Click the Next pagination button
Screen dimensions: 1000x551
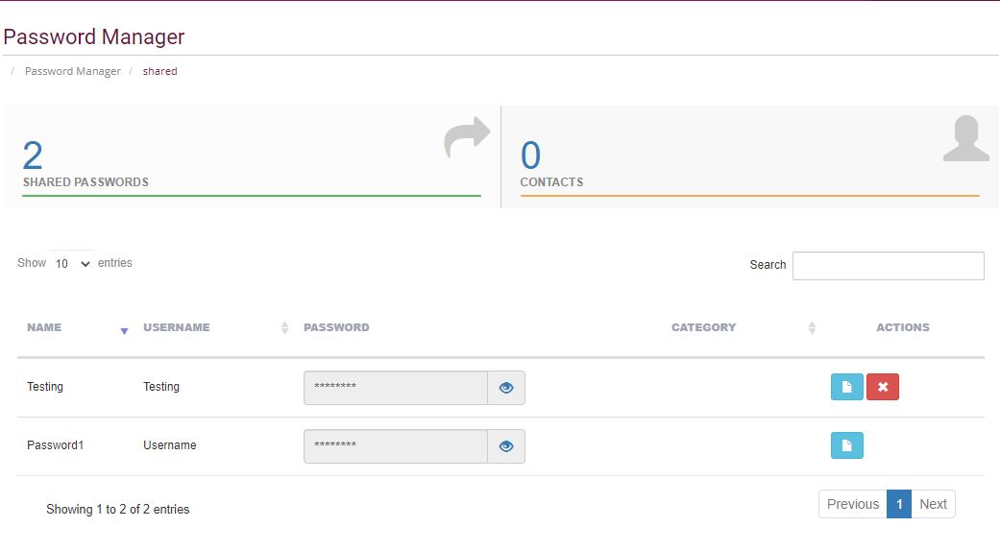tap(933, 504)
